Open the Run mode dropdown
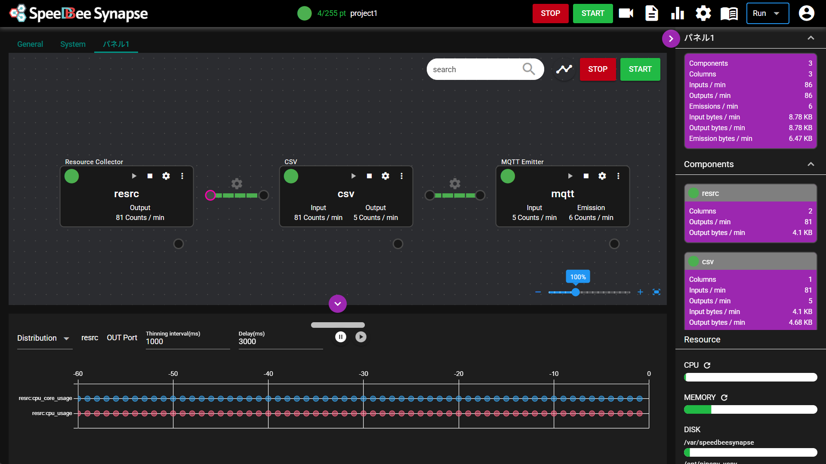The height and width of the screenshot is (464, 826). [767, 13]
